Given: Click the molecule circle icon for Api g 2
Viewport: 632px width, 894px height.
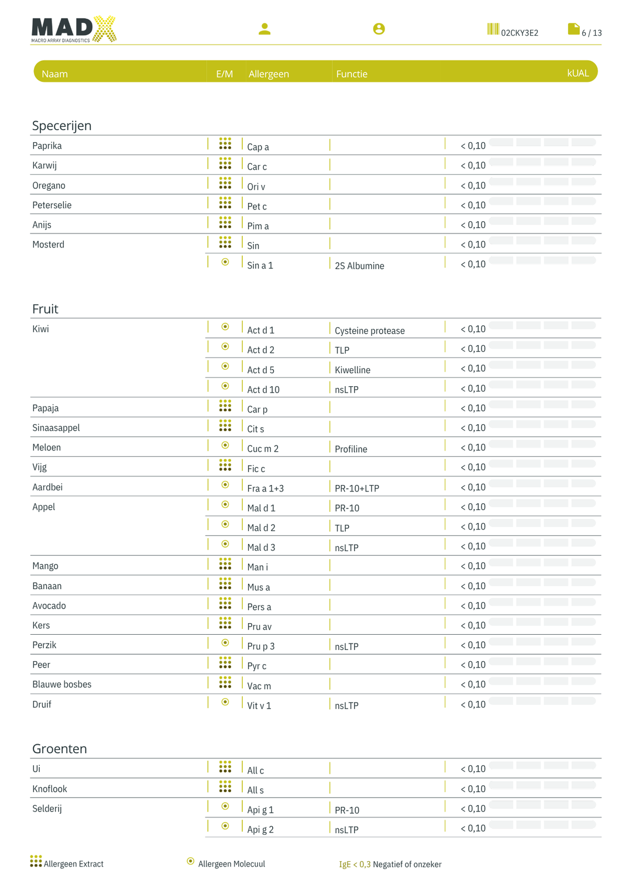Looking at the screenshot, I should (225, 826).
